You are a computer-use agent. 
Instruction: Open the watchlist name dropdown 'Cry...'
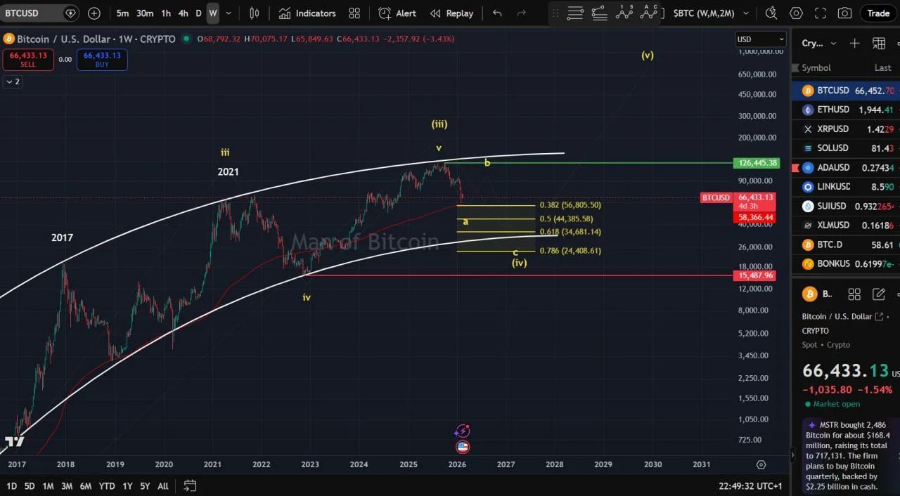[819, 44]
